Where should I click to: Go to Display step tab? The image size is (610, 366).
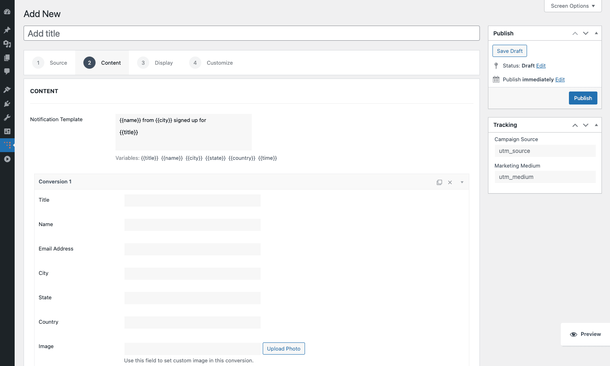point(155,63)
